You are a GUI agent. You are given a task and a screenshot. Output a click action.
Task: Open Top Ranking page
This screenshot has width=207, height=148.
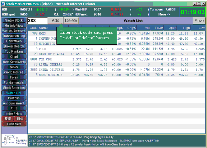[14, 51]
